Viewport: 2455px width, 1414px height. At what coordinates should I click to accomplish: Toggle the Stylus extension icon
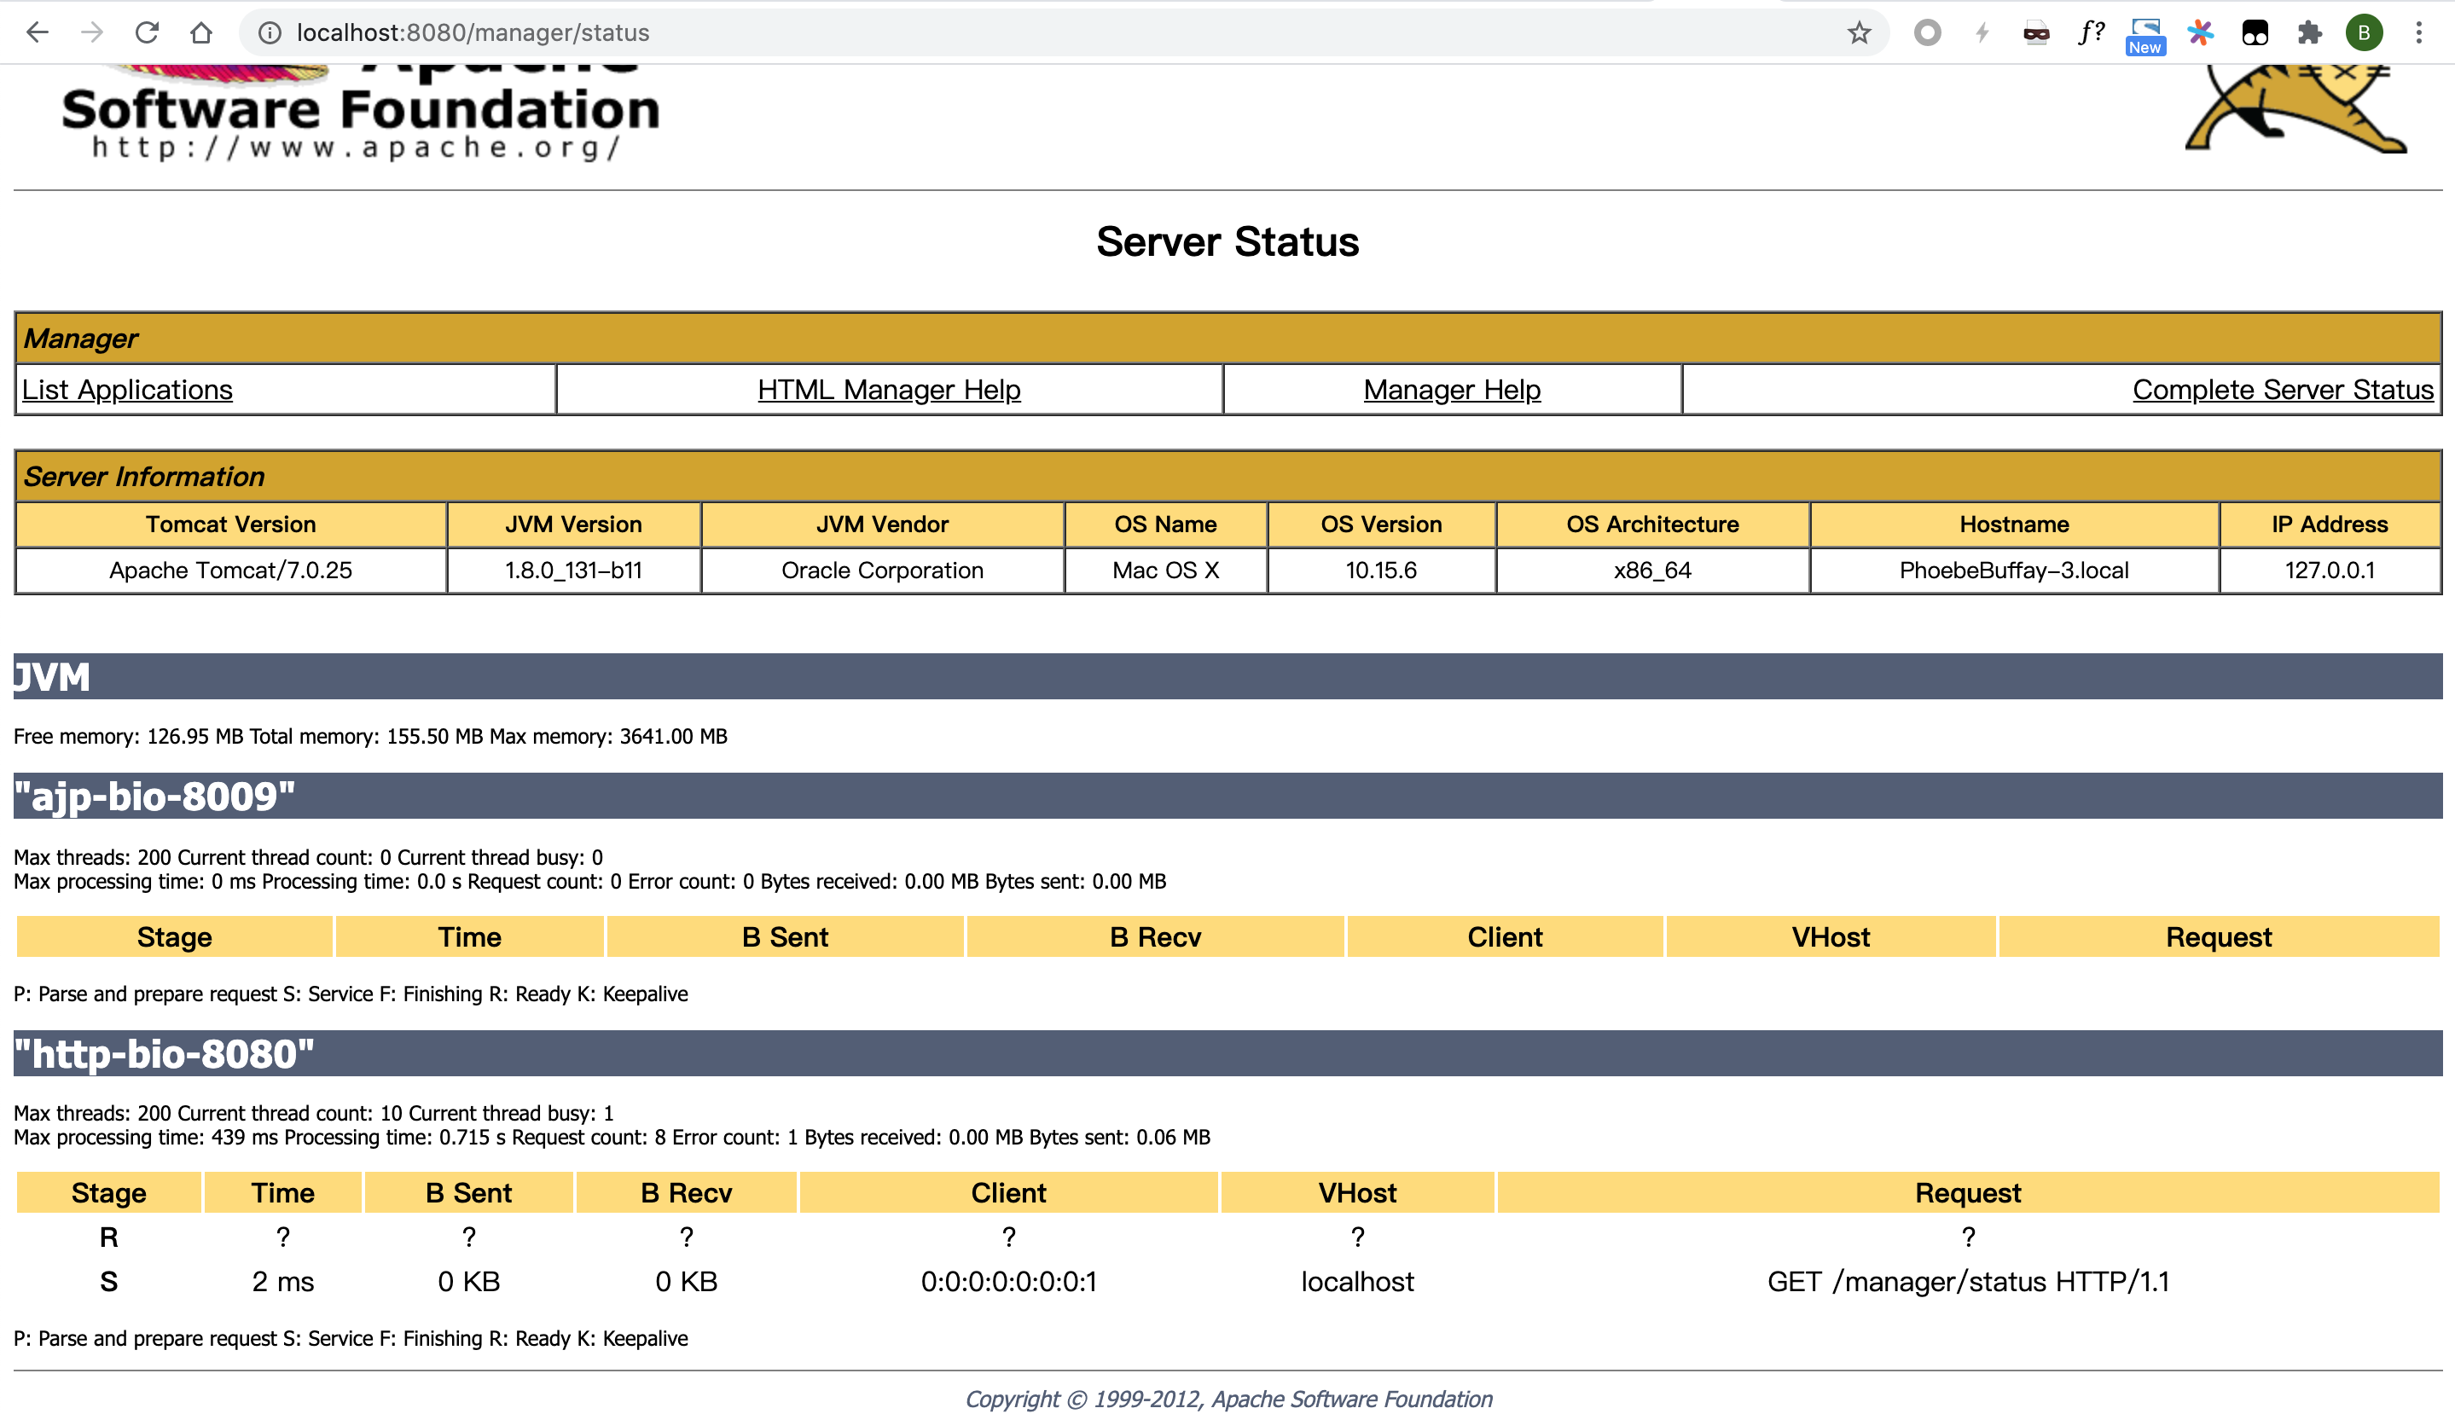pos(2141,32)
